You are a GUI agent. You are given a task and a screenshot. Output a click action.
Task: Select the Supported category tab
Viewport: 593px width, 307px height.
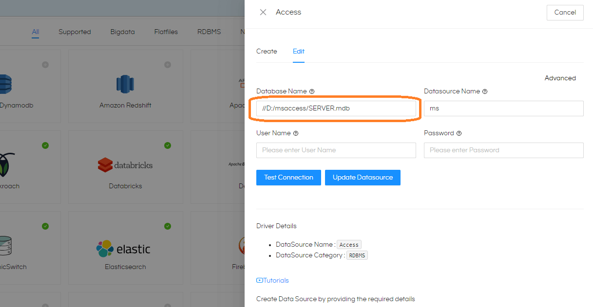(75, 32)
